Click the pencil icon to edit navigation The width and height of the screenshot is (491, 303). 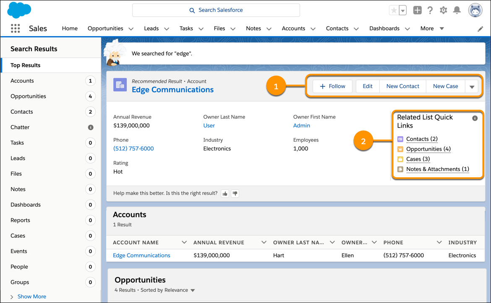point(480,29)
